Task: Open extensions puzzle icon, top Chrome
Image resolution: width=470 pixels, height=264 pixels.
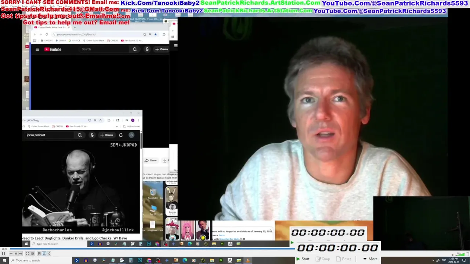Action: (x=164, y=34)
